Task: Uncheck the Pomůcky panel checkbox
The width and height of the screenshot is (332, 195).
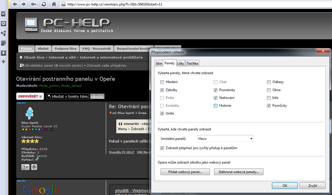Action: pyautogui.click(x=269, y=106)
